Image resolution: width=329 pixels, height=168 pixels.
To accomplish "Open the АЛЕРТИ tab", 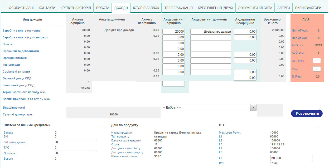I will coord(283,8).
